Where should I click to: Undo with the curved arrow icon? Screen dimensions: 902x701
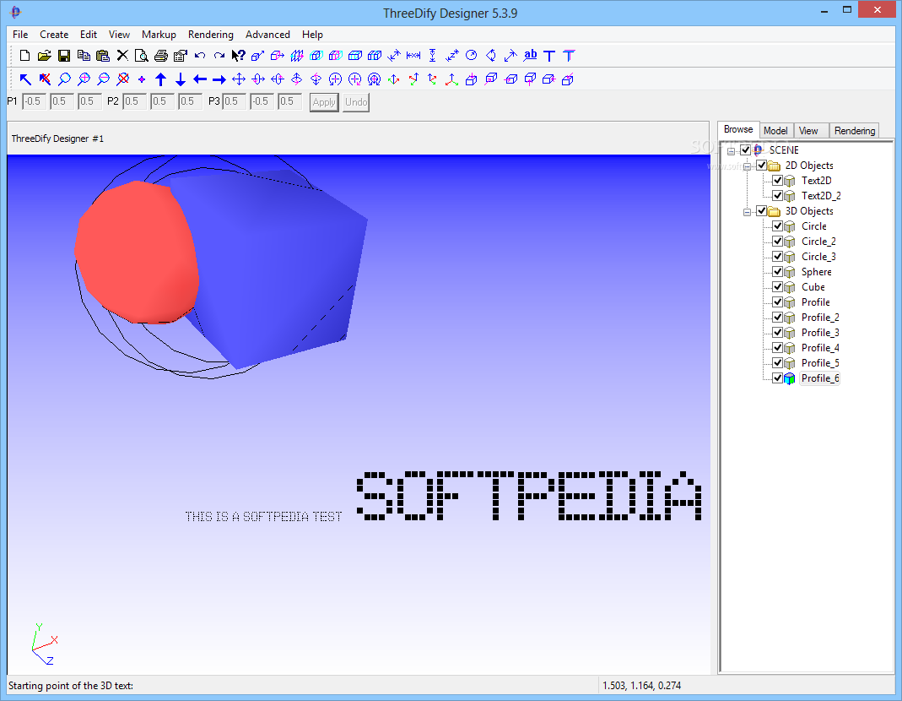click(200, 56)
